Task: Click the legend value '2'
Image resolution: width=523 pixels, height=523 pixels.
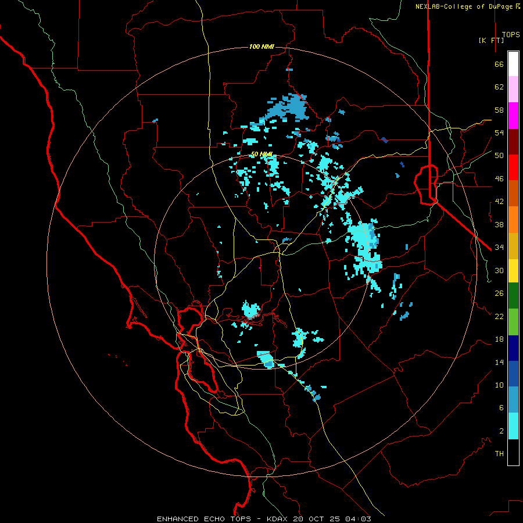Action: (501, 431)
